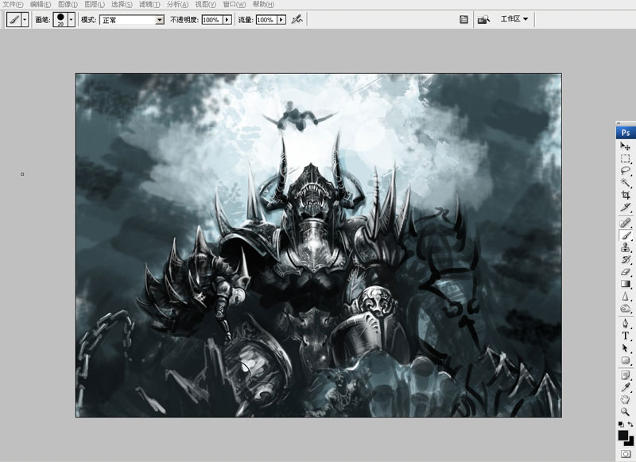The image size is (636, 462).
Task: Open opacity 不透明度 slider arrow
Action: 227,19
